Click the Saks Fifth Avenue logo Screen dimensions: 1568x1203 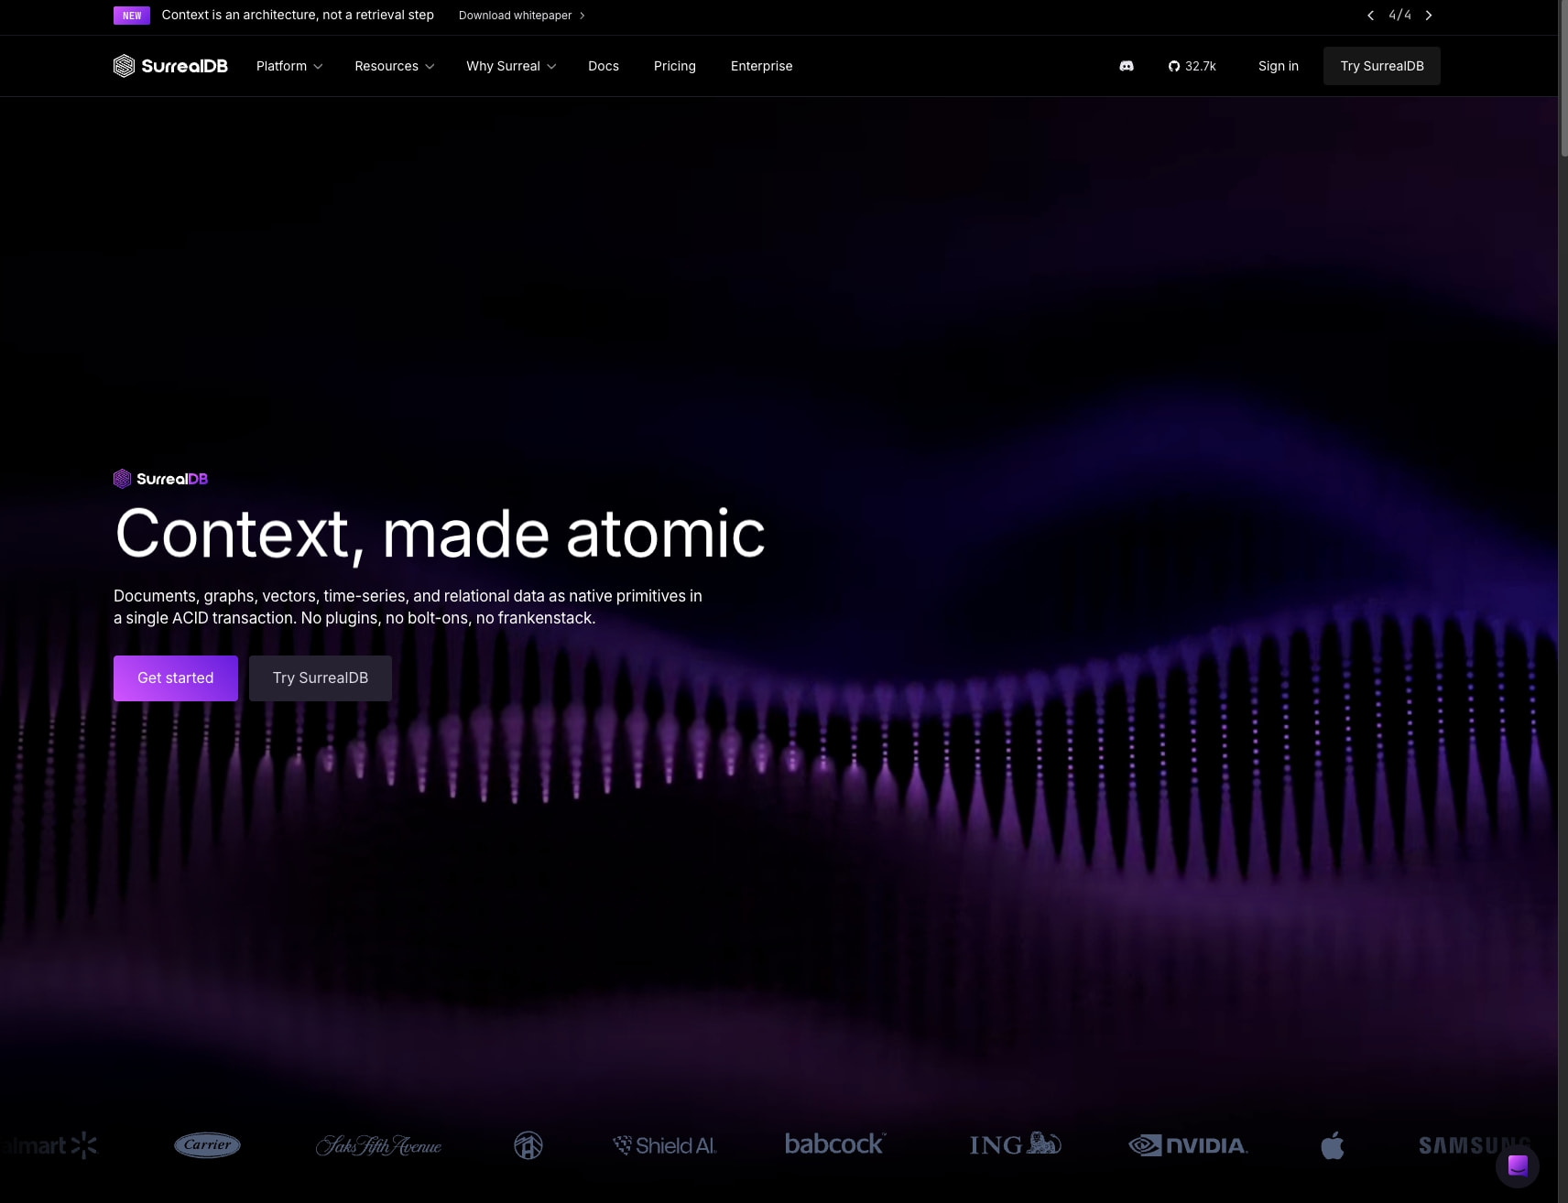378,1145
